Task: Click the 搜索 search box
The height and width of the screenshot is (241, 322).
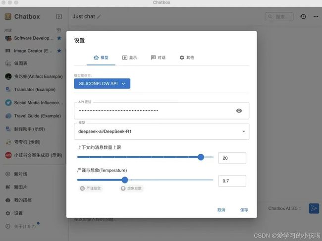Action: (x=279, y=17)
